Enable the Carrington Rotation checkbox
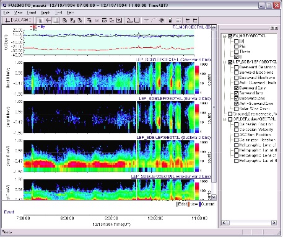The width and height of the screenshot is (283, 247). pos(237,140)
